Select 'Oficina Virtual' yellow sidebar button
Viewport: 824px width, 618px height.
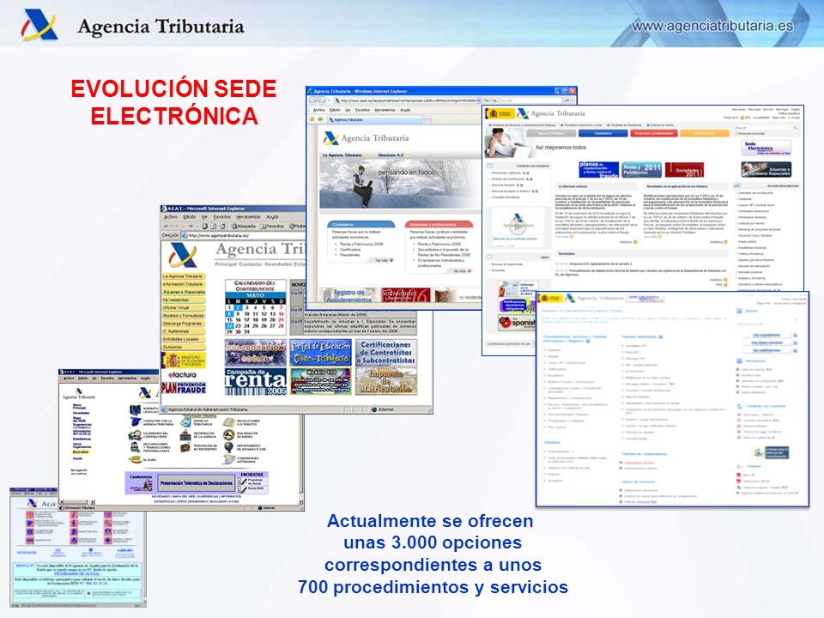184,308
